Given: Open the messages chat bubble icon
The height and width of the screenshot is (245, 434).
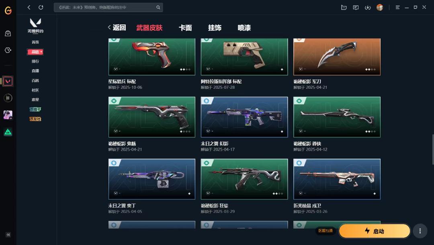Looking at the screenshot, I should click(356, 8).
